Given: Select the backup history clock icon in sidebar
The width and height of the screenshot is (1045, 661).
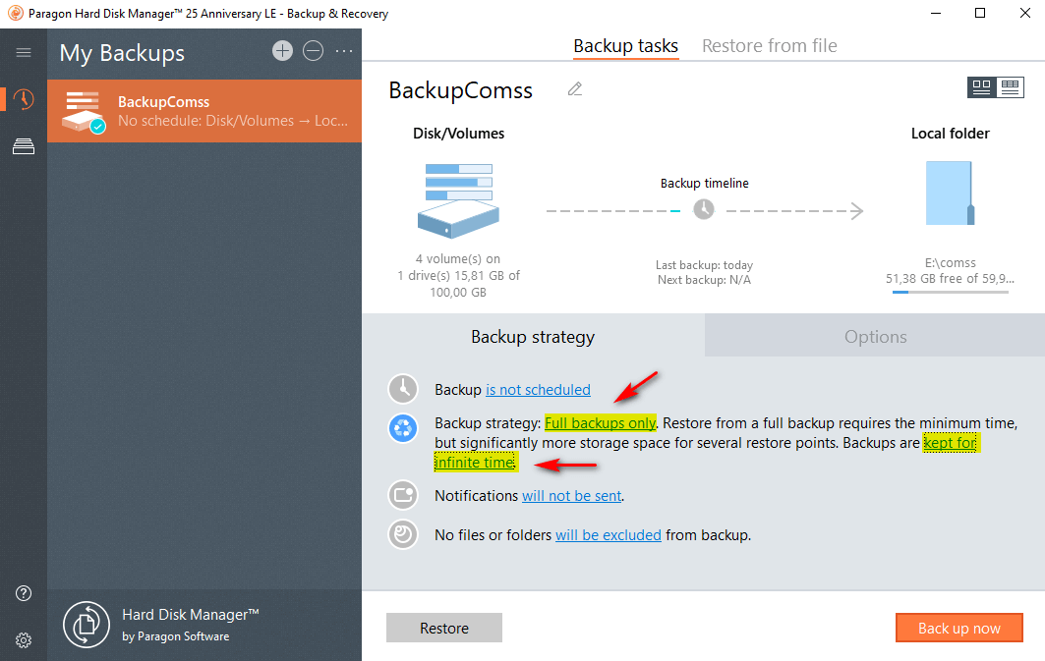Looking at the screenshot, I should [x=24, y=99].
